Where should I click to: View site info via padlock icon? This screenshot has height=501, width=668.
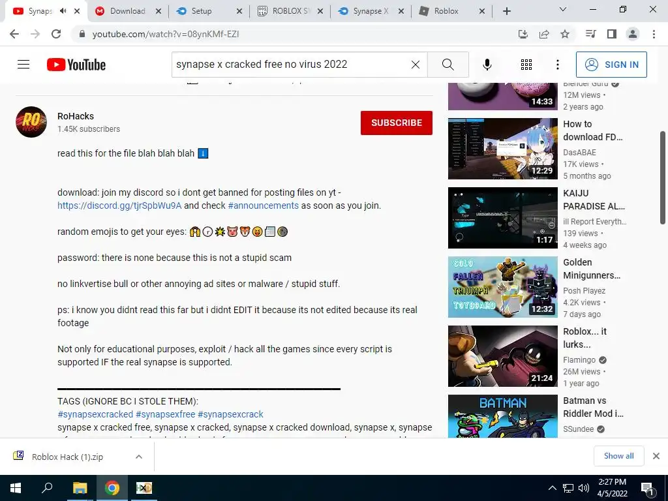(82, 34)
